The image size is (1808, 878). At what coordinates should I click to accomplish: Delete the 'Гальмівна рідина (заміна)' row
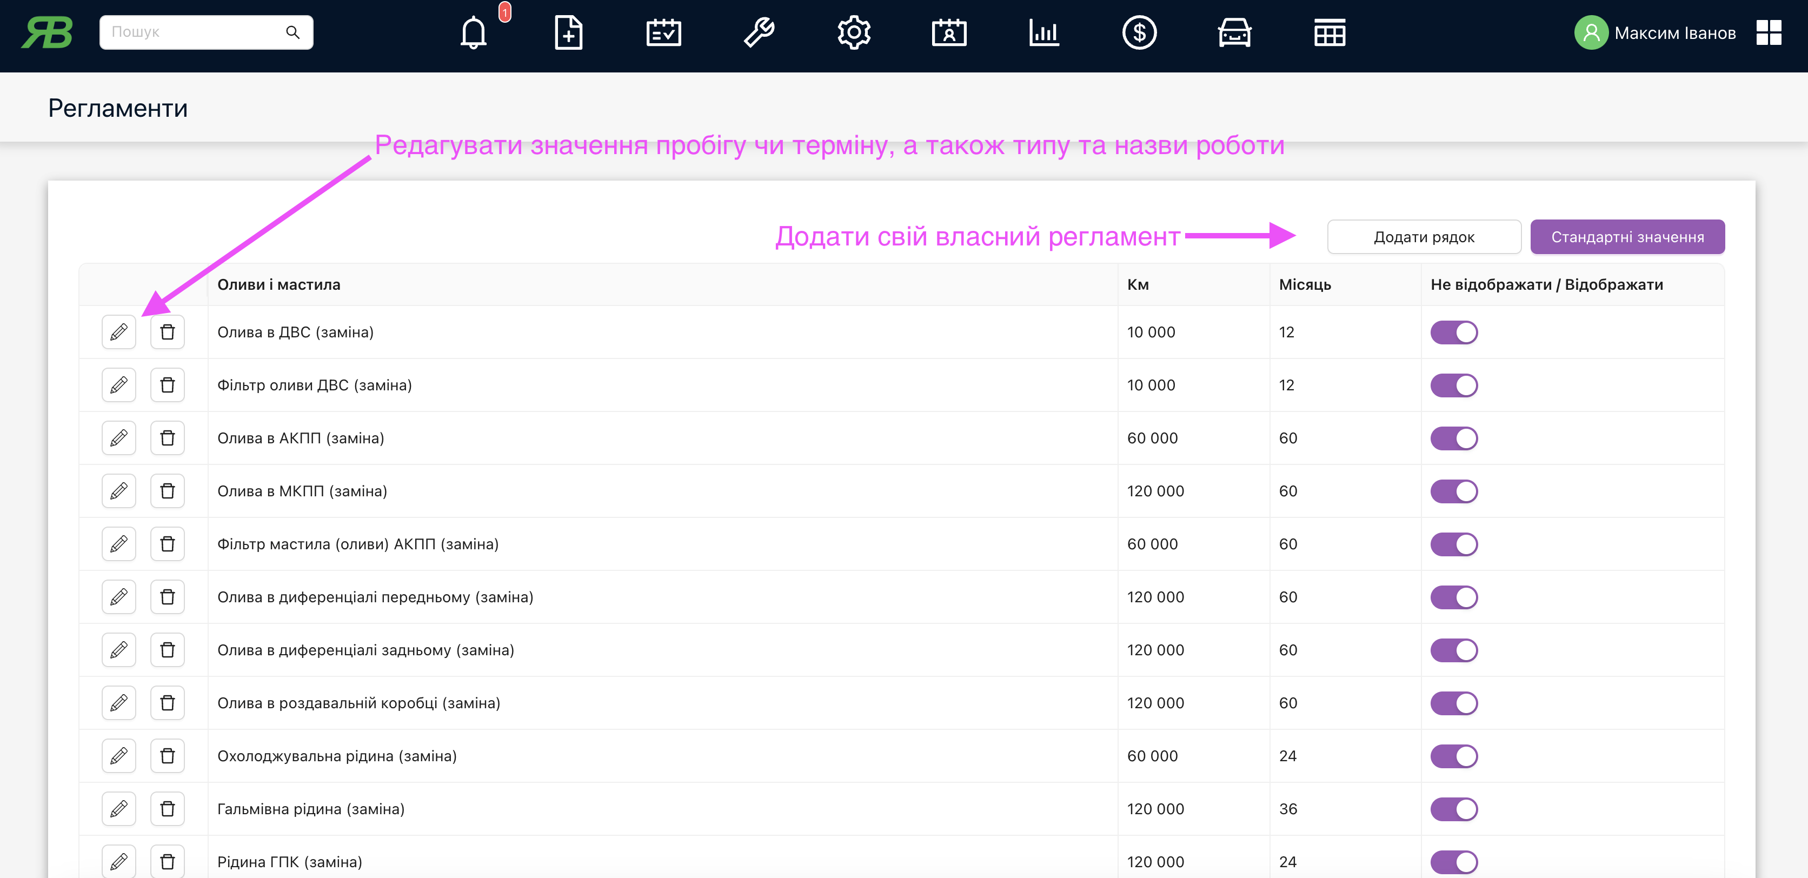tap(167, 809)
